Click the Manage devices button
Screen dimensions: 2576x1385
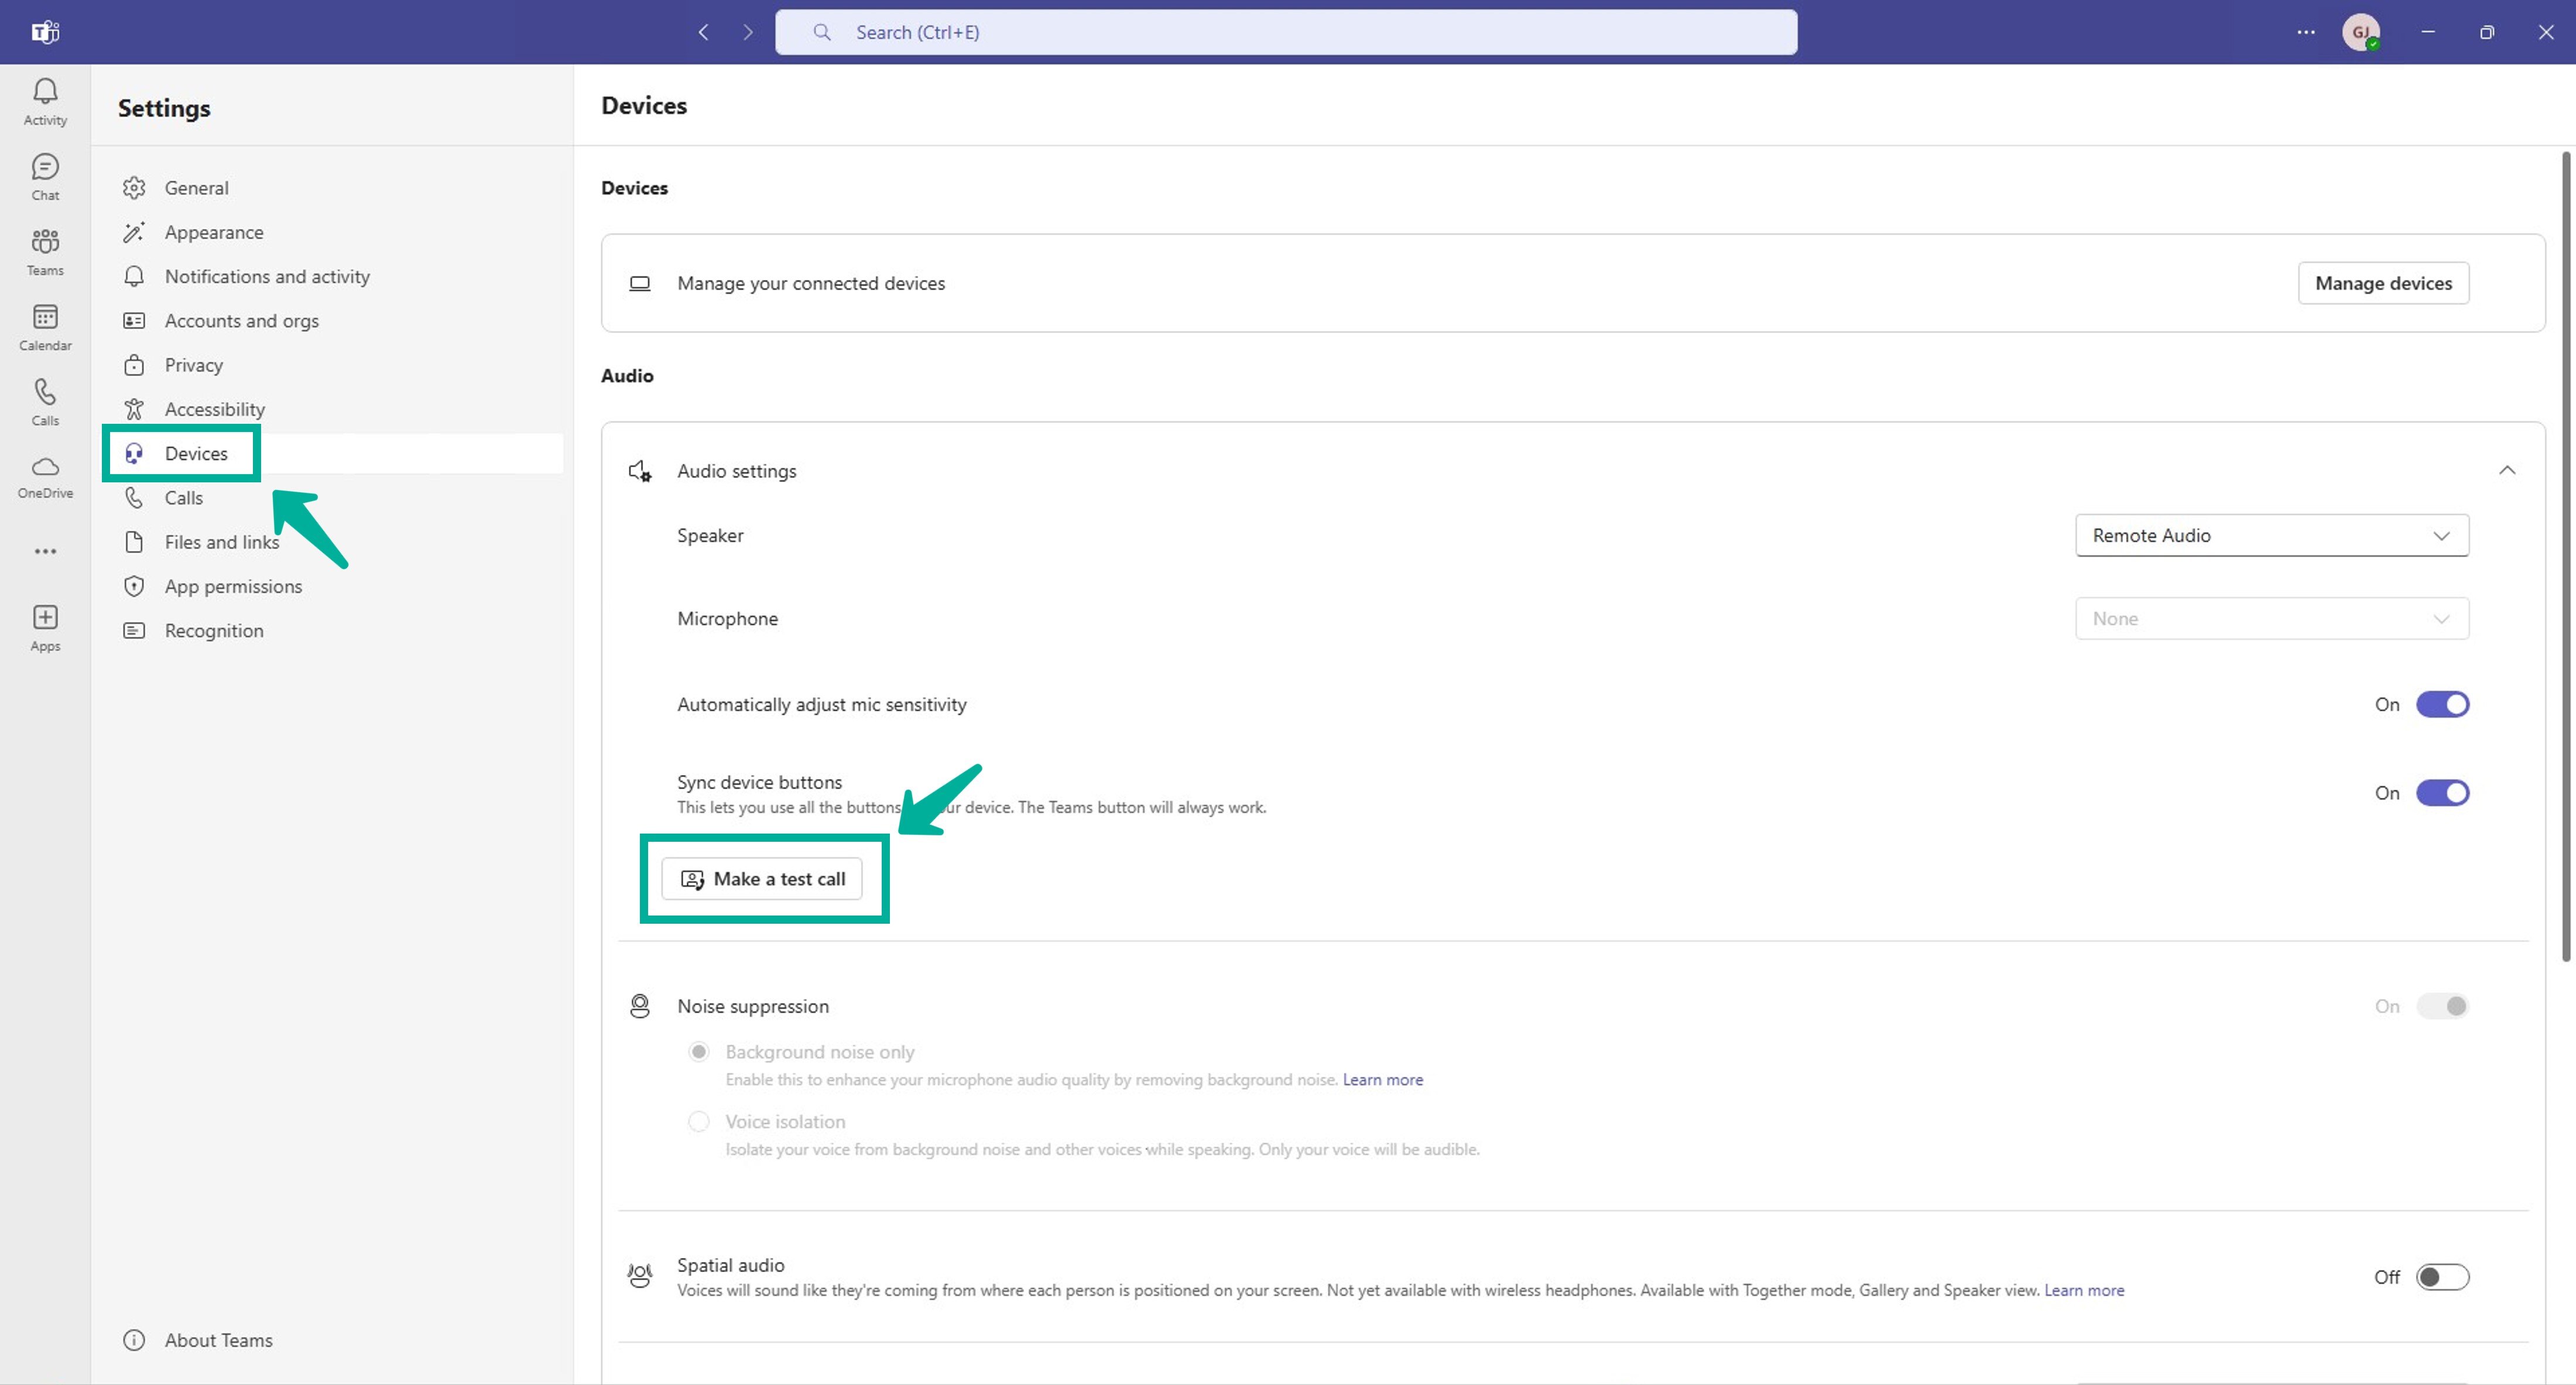2382,283
